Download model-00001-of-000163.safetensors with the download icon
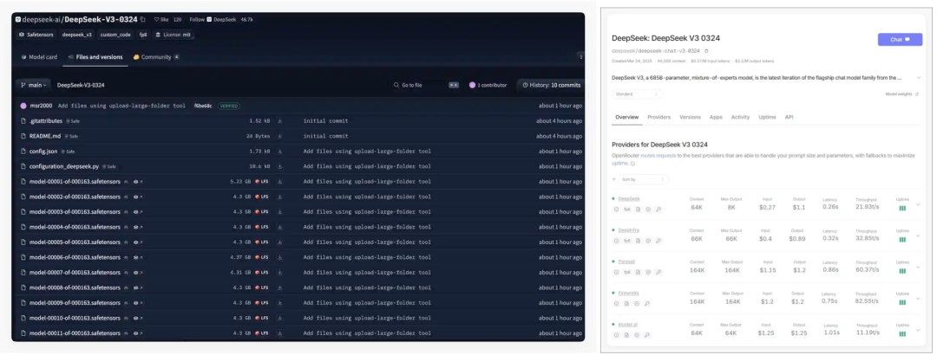This screenshot has width=937, height=355. (x=279, y=181)
